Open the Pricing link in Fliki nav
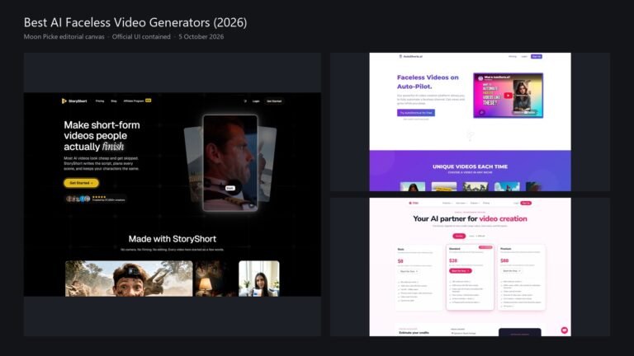634x356 pixels. pyautogui.click(x=486, y=203)
